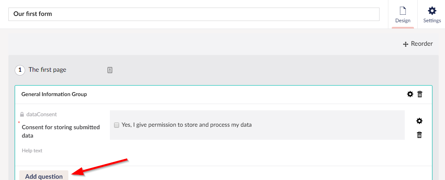Screen dimensions: 445x180
Task: Click the form name field 'Our first form'
Action: click(x=194, y=14)
